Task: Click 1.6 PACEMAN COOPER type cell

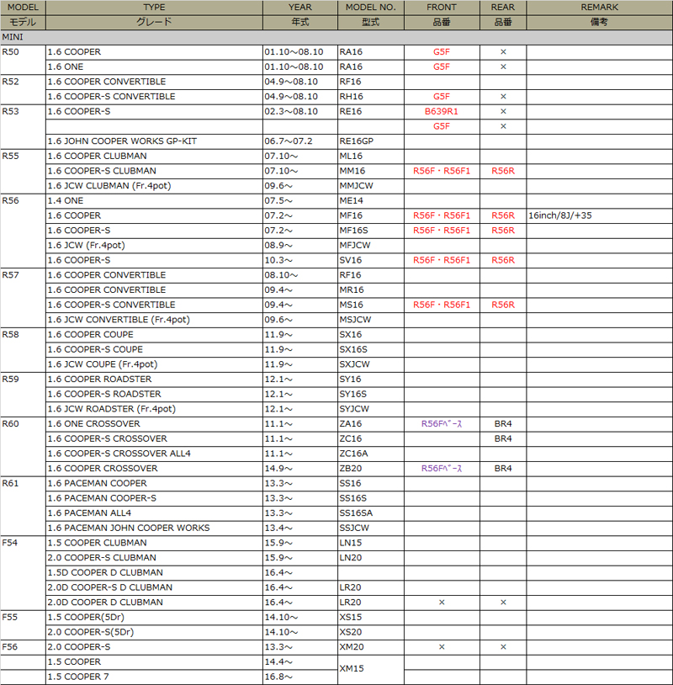Action: click(154, 483)
